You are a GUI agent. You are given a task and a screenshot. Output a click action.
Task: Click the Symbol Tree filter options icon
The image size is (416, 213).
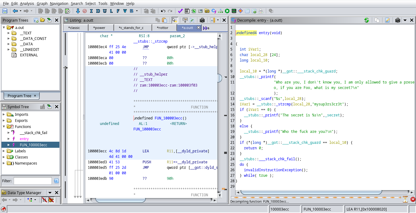[x=56, y=181]
